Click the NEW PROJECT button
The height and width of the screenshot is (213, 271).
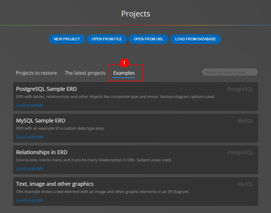(x=67, y=39)
